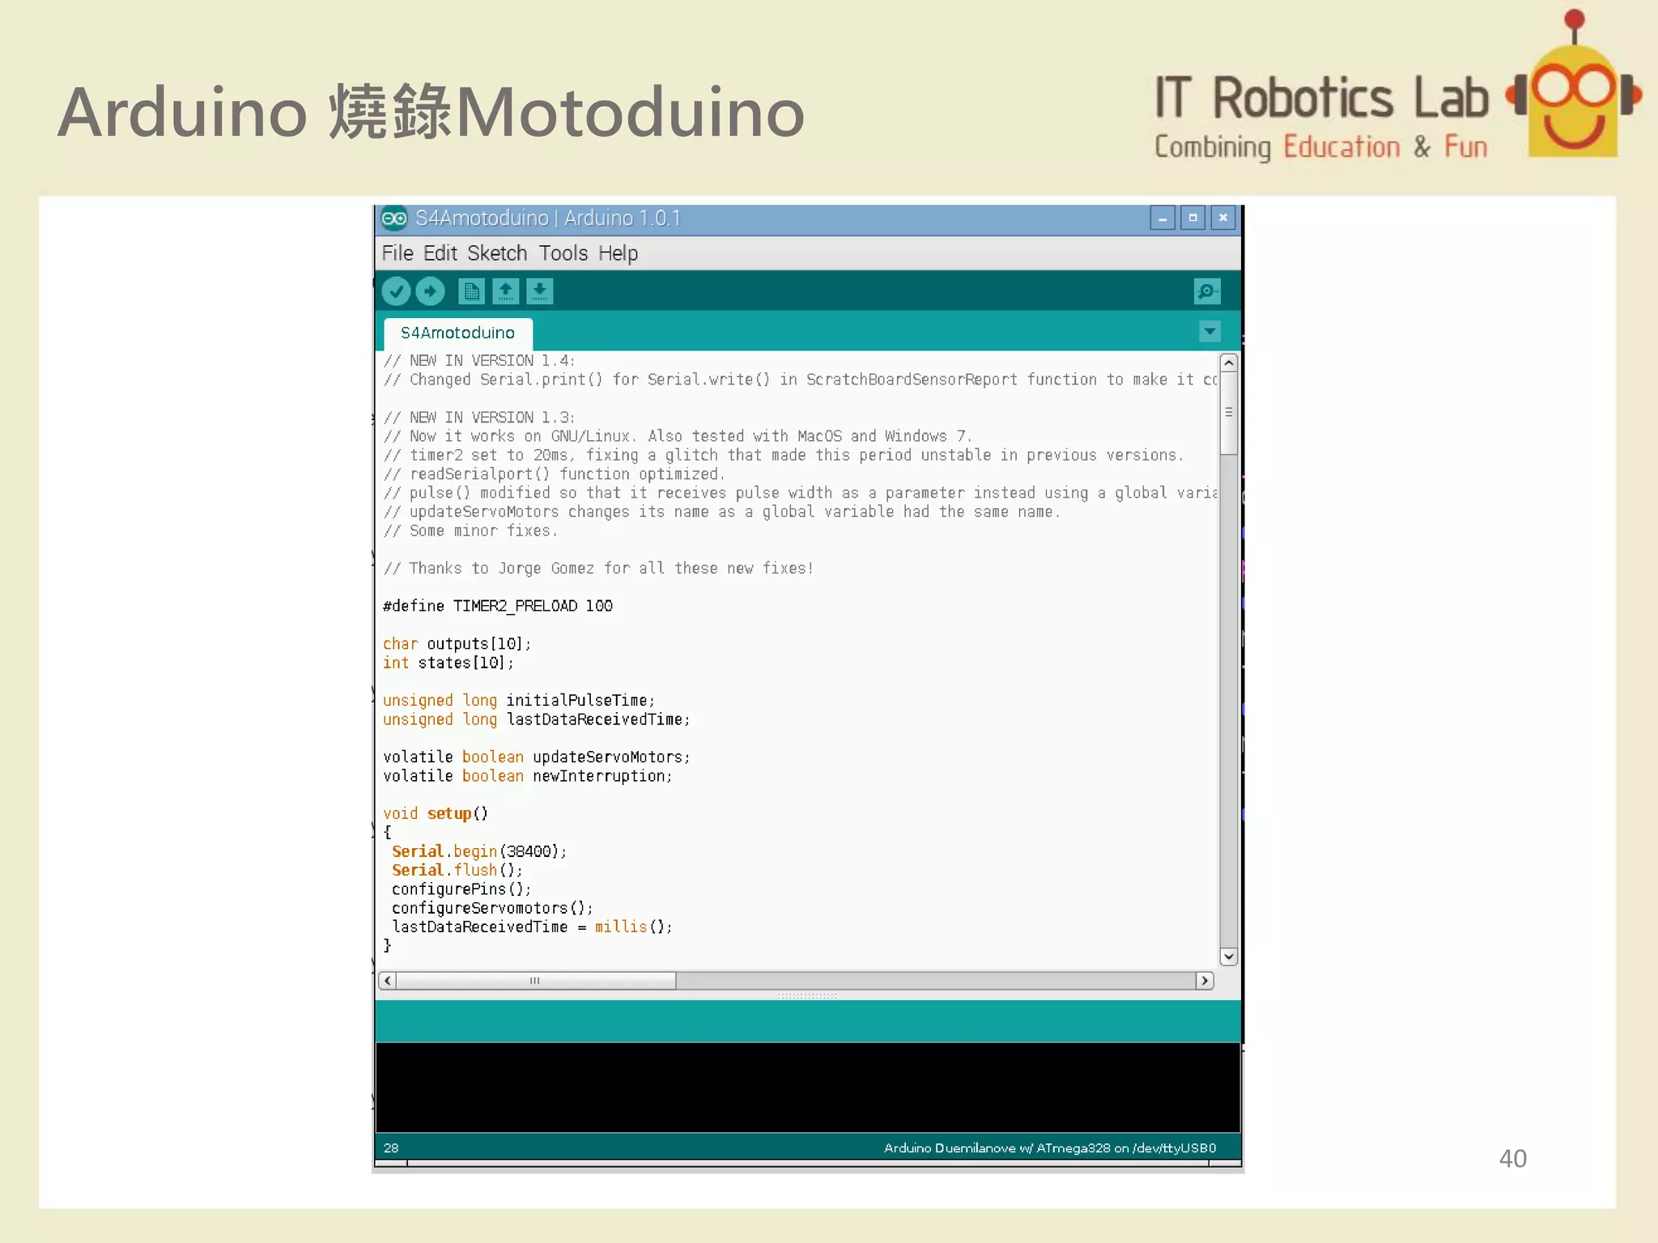Click the black console output area
This screenshot has height=1243, width=1658.
point(808,1087)
